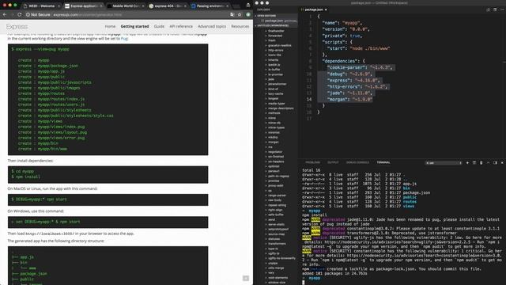The height and width of the screenshot is (285, 506).
Task: Expand the negotiator folder
Action: tap(275, 152)
